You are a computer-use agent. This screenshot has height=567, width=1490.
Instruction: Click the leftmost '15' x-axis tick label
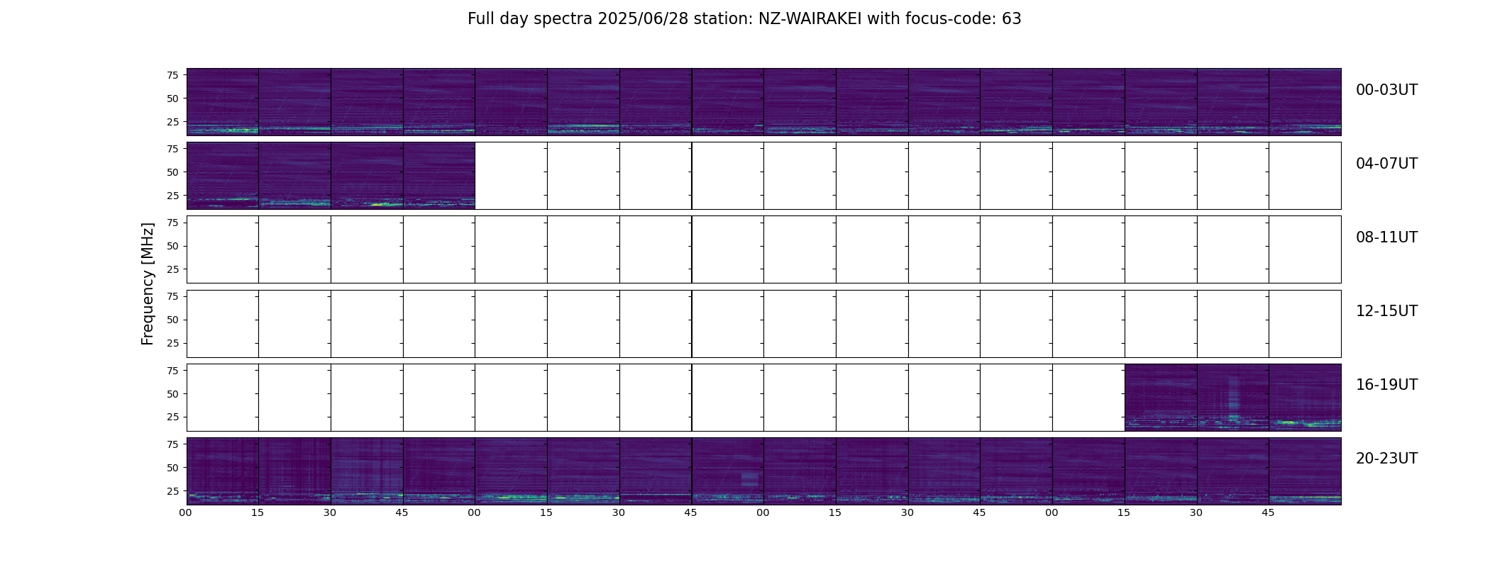[x=258, y=513]
